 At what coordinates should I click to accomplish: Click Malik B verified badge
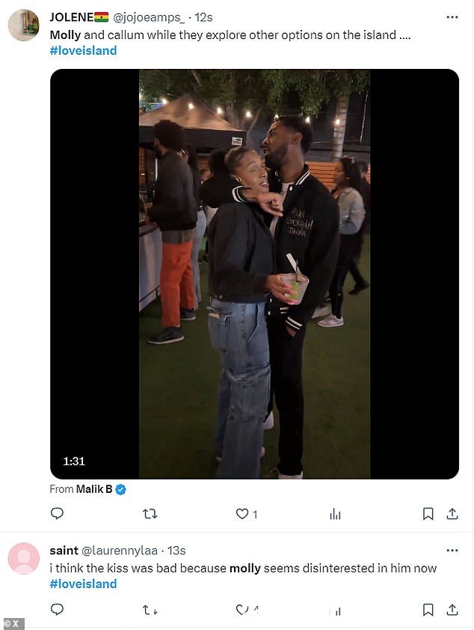120,489
